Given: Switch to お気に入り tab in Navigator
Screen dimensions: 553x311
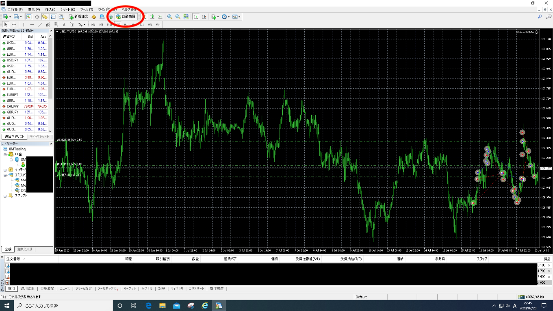Looking at the screenshot, I should click(x=24, y=249).
